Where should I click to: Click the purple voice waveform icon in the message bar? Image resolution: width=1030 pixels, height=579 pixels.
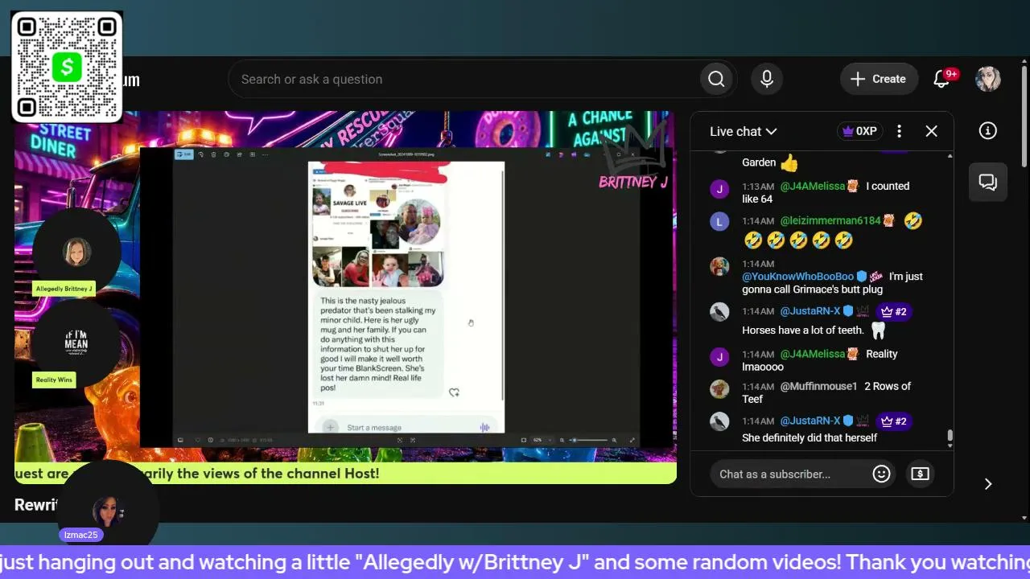484,427
